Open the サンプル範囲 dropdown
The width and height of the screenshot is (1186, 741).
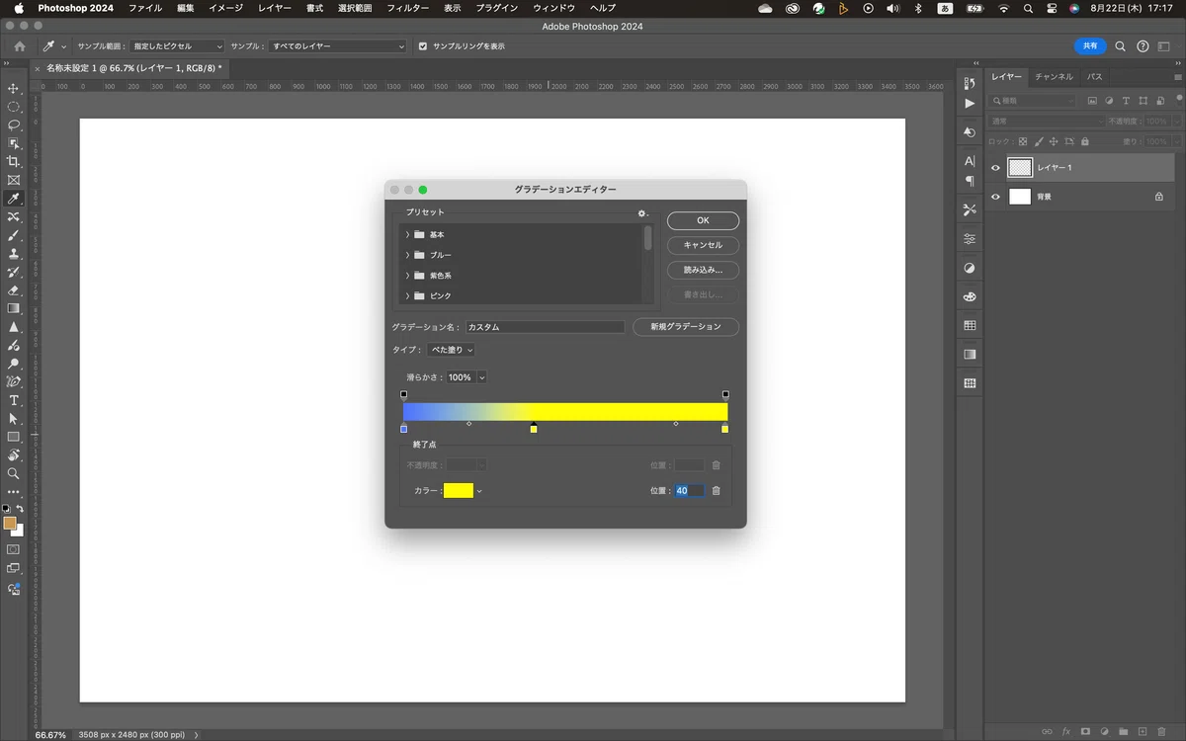[178, 46]
